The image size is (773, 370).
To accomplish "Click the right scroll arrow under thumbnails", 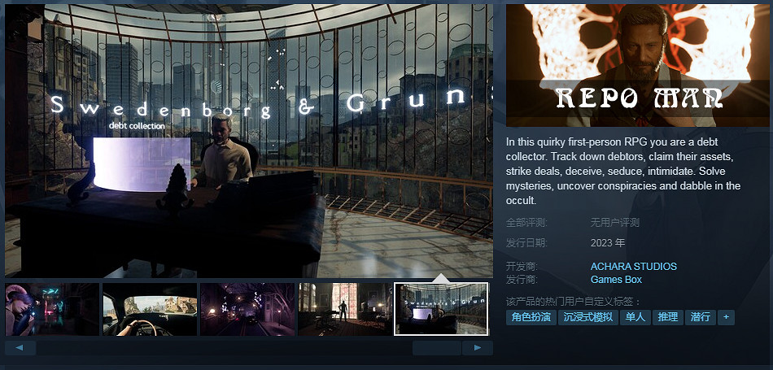I will (x=477, y=348).
